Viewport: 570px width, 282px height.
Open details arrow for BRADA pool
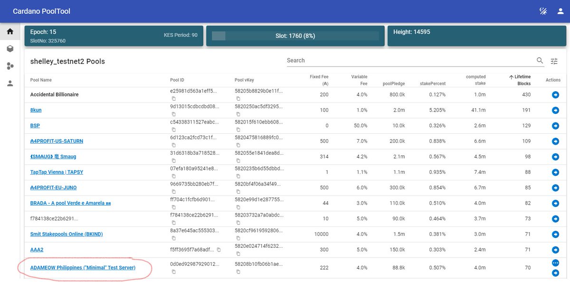(x=555, y=203)
